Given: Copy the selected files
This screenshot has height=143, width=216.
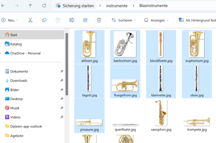Looking at the screenshot, I should click(44, 20).
